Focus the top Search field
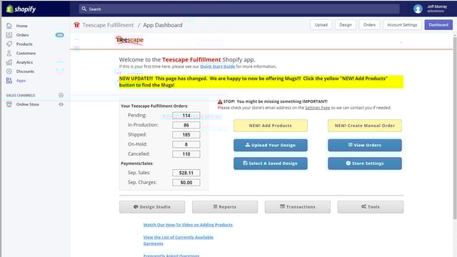The image size is (457, 257). 239,9
